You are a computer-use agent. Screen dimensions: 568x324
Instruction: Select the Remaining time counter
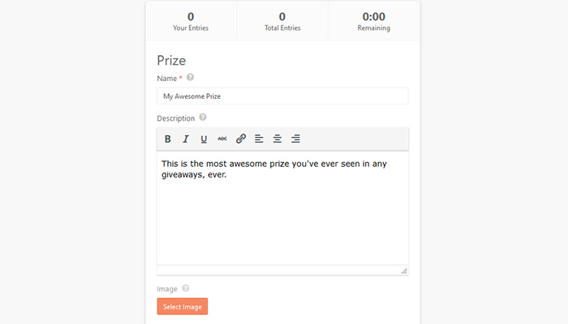(x=374, y=21)
